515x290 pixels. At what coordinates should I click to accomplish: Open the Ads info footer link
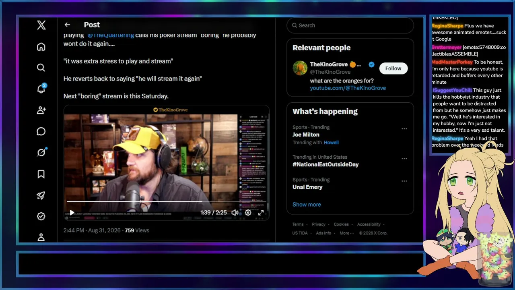(x=323, y=233)
